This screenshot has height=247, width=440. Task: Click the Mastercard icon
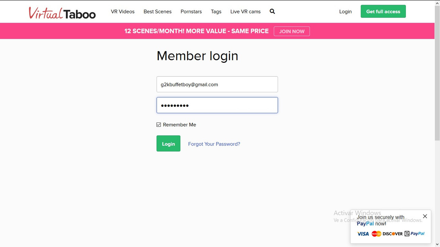[x=376, y=234]
